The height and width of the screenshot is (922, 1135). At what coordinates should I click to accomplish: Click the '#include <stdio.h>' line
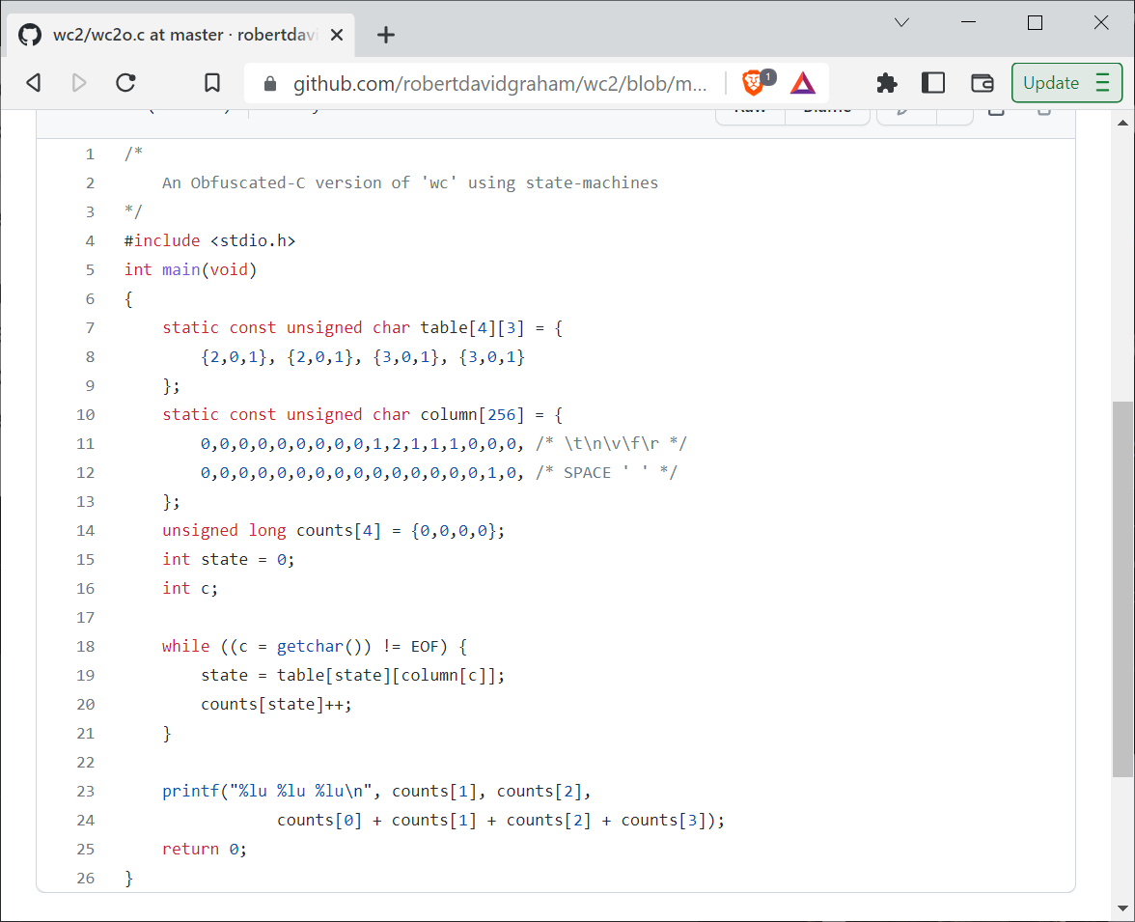tap(210, 240)
